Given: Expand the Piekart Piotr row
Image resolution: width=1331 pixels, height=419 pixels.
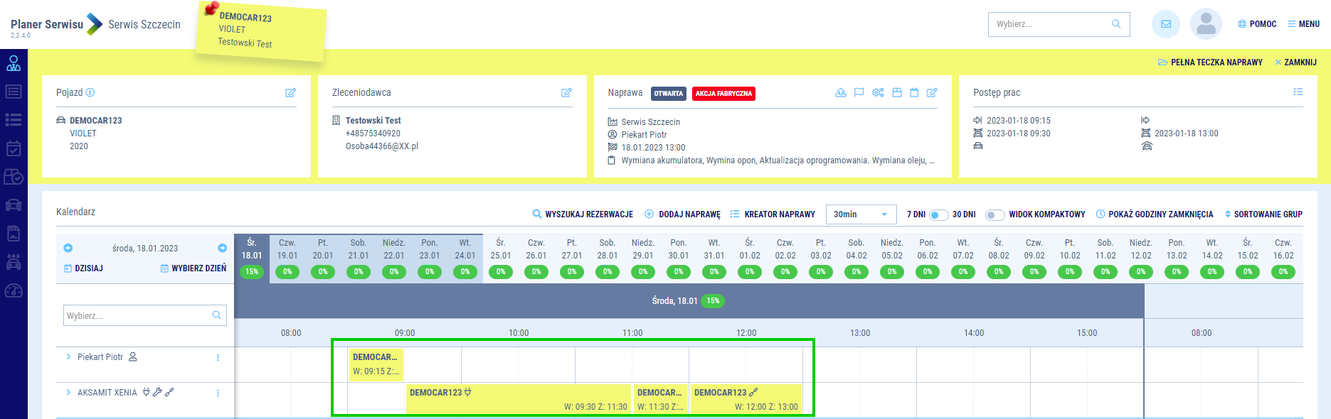Looking at the screenshot, I should pyautogui.click(x=68, y=357).
